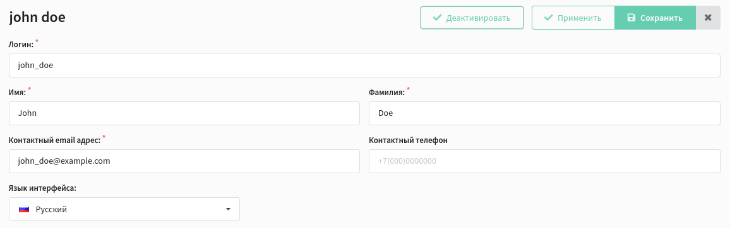Click the empty Контактный телефон field
The width and height of the screenshot is (730, 228).
(545, 161)
